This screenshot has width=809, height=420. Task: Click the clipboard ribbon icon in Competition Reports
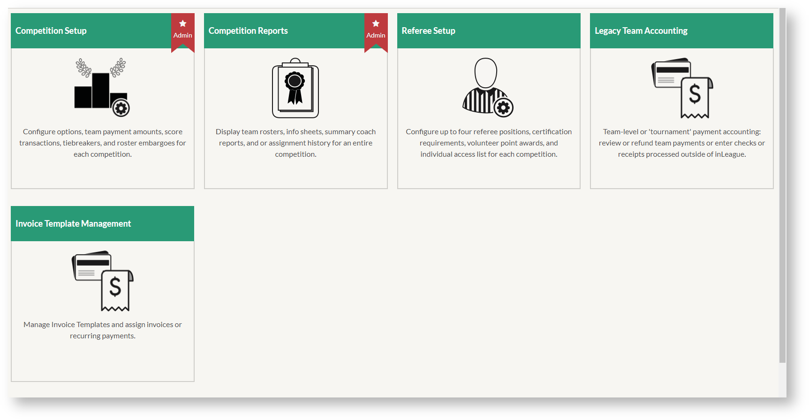pyautogui.click(x=295, y=88)
